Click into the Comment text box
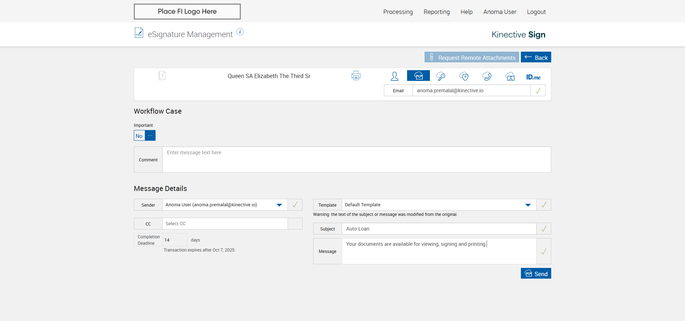Image resolution: width=685 pixels, height=321 pixels. [356, 160]
